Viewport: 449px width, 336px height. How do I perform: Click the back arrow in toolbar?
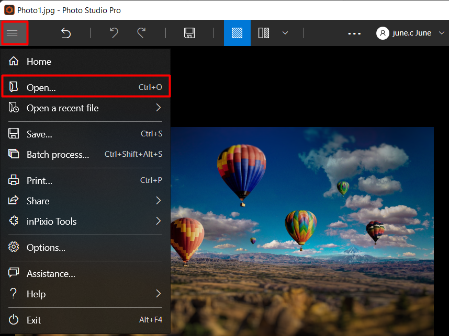[66, 33]
